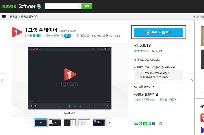The image size is (204, 135).
Task: Expand the search box dropdown arrow
Action: tap(79, 6)
